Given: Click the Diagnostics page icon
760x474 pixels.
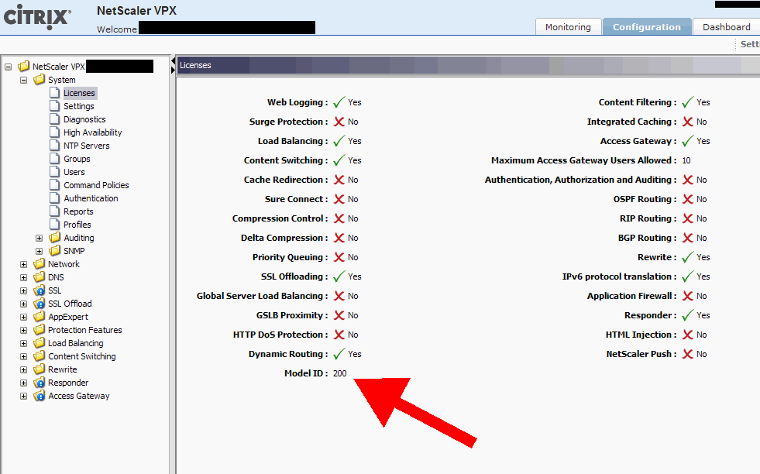Looking at the screenshot, I should pyautogui.click(x=55, y=119).
